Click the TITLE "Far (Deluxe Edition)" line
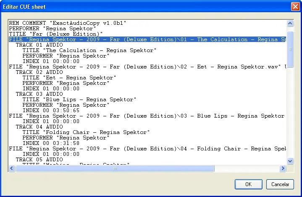Screen dimensions: 302x197 pyautogui.click(x=56, y=34)
